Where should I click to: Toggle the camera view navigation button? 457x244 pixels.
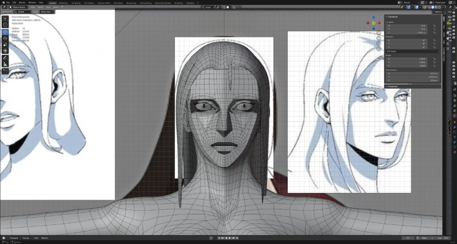(x=378, y=43)
